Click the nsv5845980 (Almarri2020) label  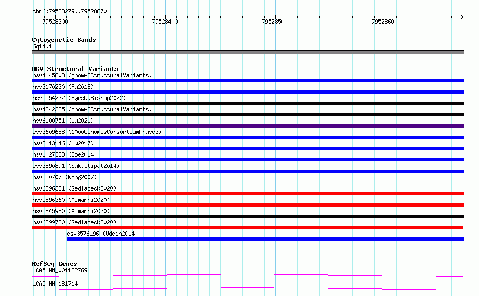pos(71,211)
